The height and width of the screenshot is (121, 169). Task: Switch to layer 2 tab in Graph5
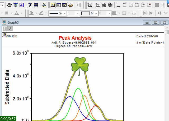click(10, 29)
